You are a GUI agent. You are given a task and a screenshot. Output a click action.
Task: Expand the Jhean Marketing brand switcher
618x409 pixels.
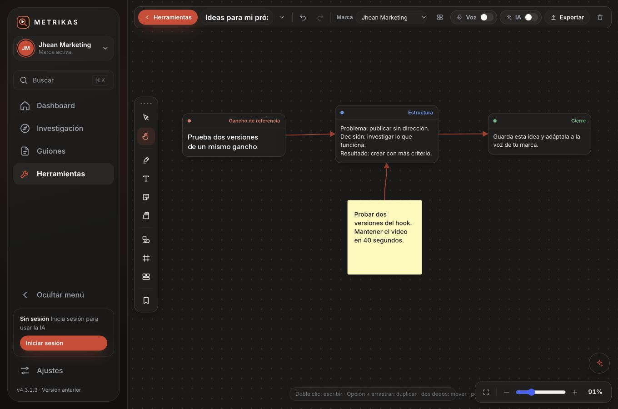pyautogui.click(x=64, y=48)
